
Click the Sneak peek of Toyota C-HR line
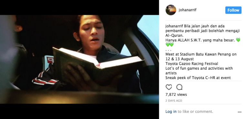pos(198,78)
